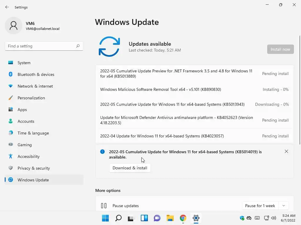The height and width of the screenshot is (225, 301).
Task: Open Google Chrome from the taskbar
Action: coord(183,218)
